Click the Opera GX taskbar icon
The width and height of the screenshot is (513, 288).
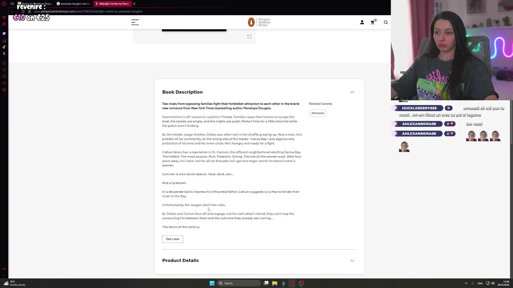point(292,283)
